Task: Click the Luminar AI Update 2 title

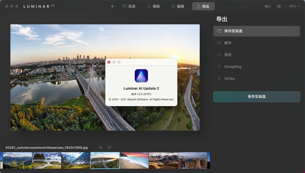Action: 141,89
